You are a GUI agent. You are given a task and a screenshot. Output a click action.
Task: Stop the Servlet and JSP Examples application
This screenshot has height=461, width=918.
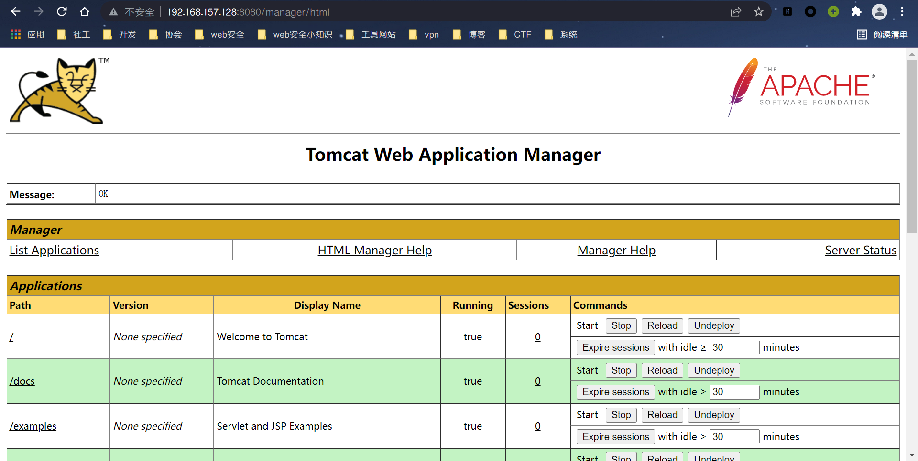621,415
